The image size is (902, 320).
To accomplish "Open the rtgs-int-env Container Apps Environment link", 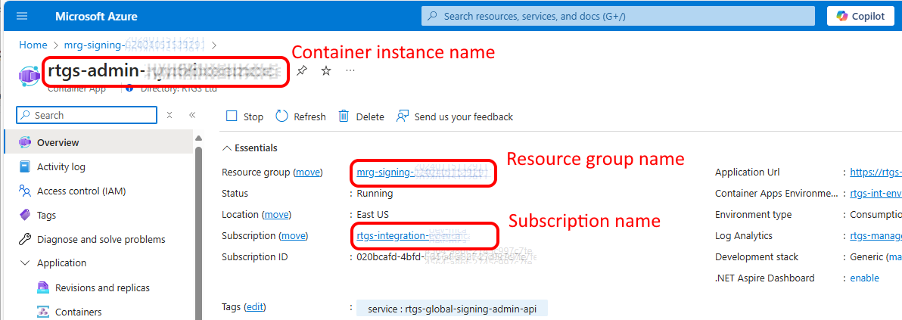I will (876, 194).
